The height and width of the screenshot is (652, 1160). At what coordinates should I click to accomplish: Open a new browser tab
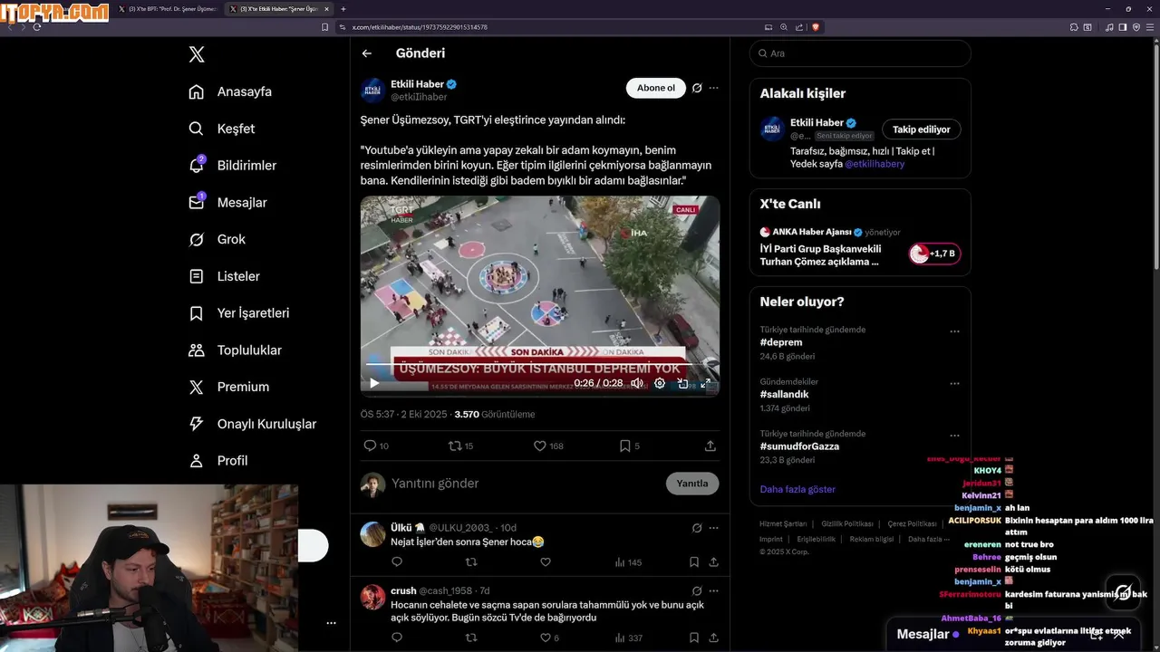pyautogui.click(x=343, y=8)
